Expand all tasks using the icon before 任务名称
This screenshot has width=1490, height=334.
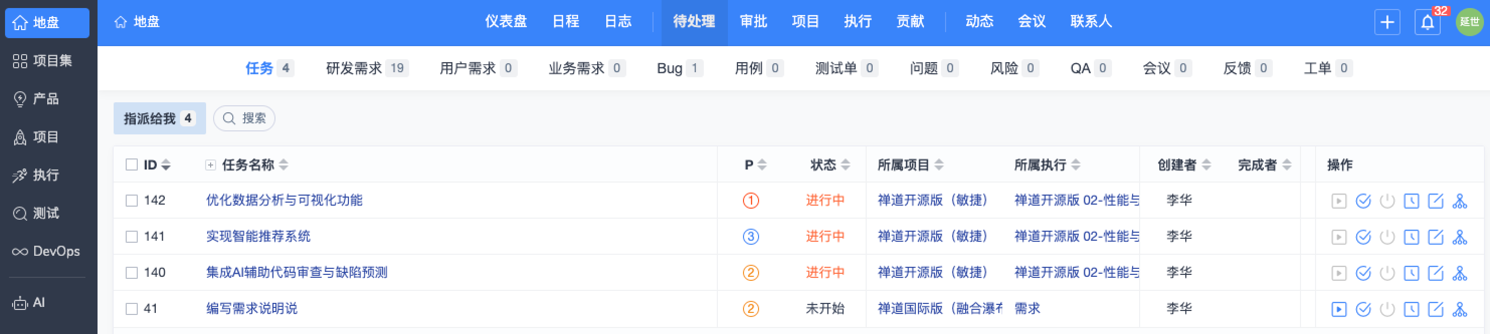click(x=211, y=165)
